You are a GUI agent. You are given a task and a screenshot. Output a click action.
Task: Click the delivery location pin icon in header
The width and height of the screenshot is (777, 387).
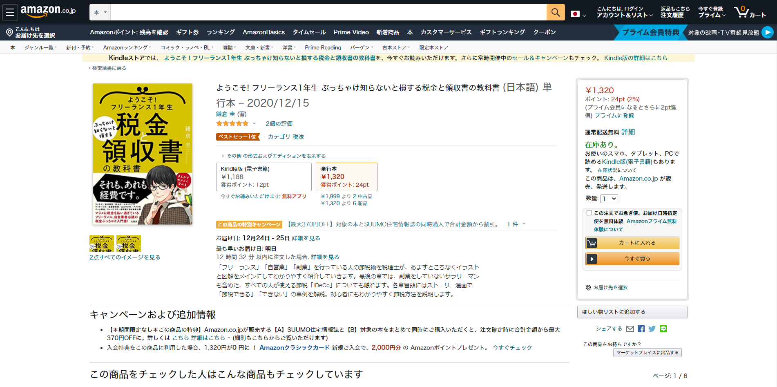(x=9, y=32)
